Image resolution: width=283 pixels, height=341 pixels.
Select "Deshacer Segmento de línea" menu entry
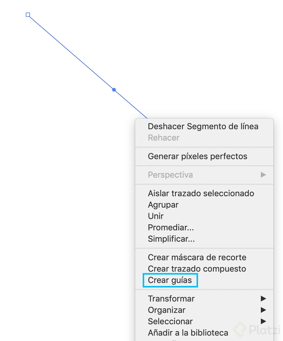click(203, 126)
